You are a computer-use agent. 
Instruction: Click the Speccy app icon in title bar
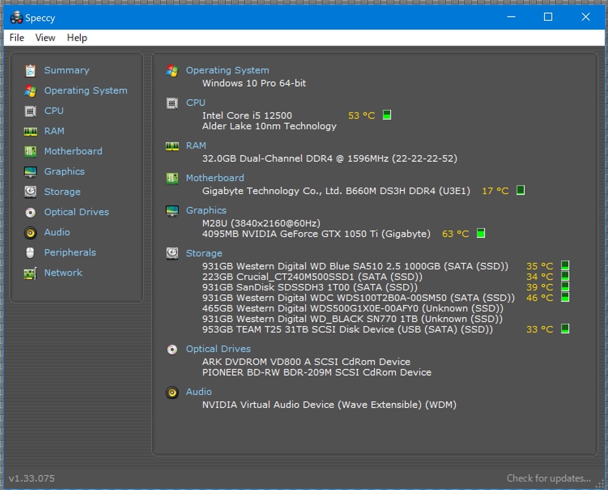pos(16,17)
